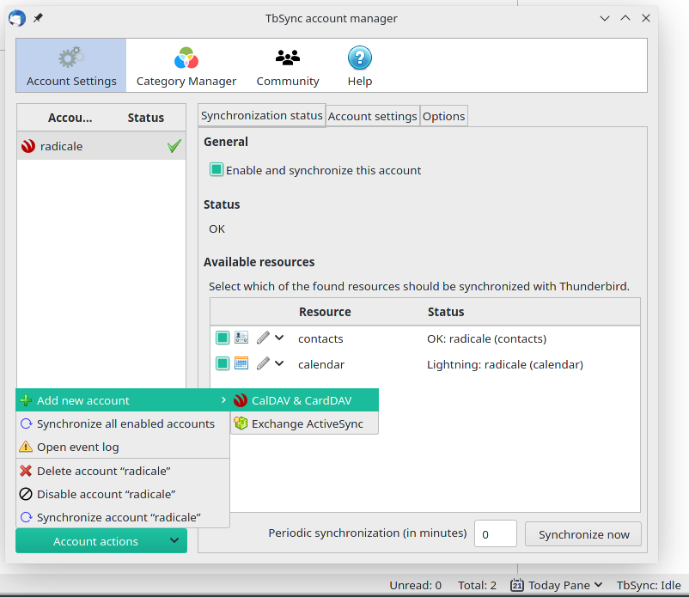This screenshot has width=689, height=597.
Task: Choose Add new account menu entry
Action: click(123, 400)
